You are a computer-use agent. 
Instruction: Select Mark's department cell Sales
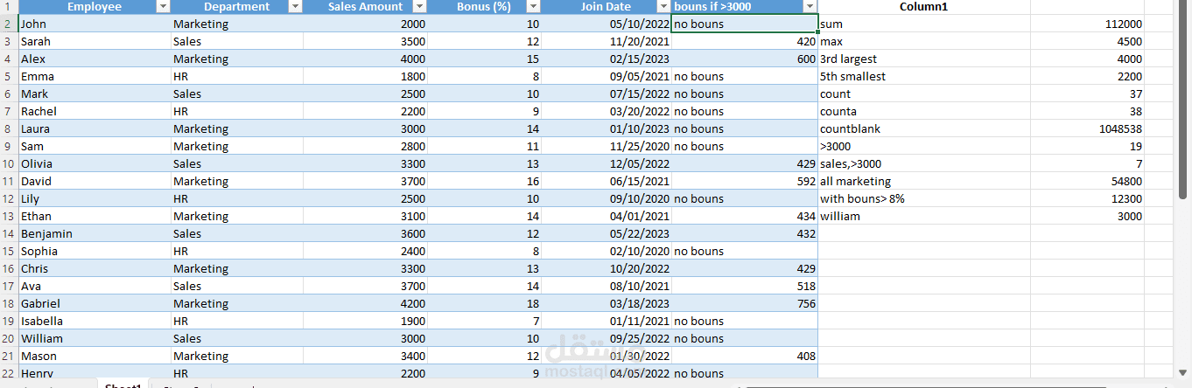point(237,94)
